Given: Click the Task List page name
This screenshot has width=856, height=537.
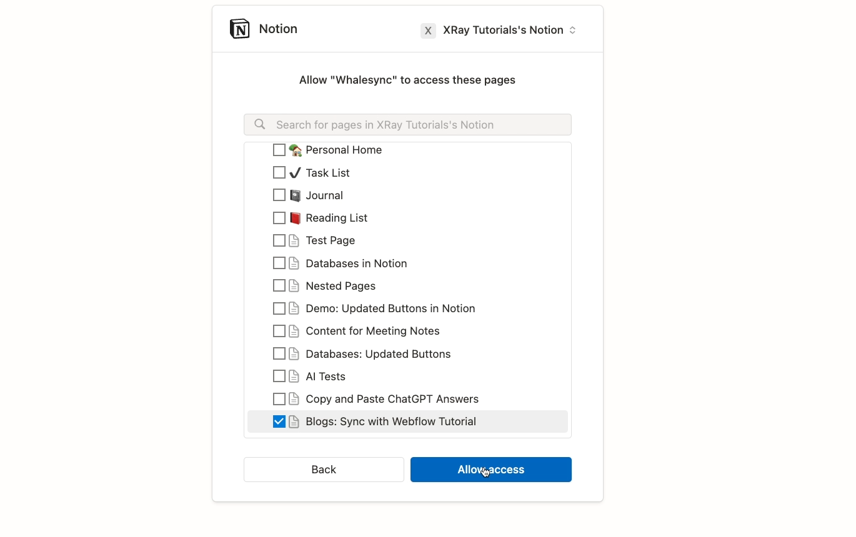Looking at the screenshot, I should point(327,173).
